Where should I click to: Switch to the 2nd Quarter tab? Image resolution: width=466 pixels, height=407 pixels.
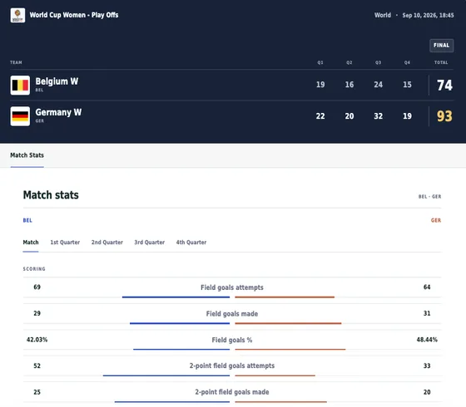(107, 243)
